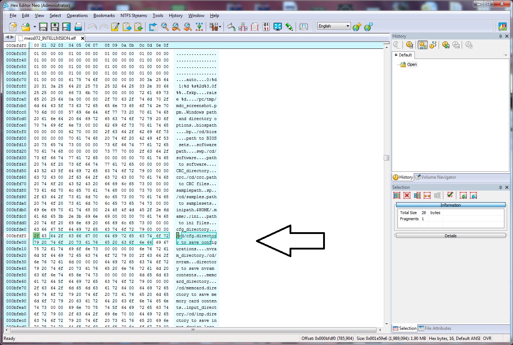Collapse the Information section header
Screen dimensions: 513x345
[451, 205]
